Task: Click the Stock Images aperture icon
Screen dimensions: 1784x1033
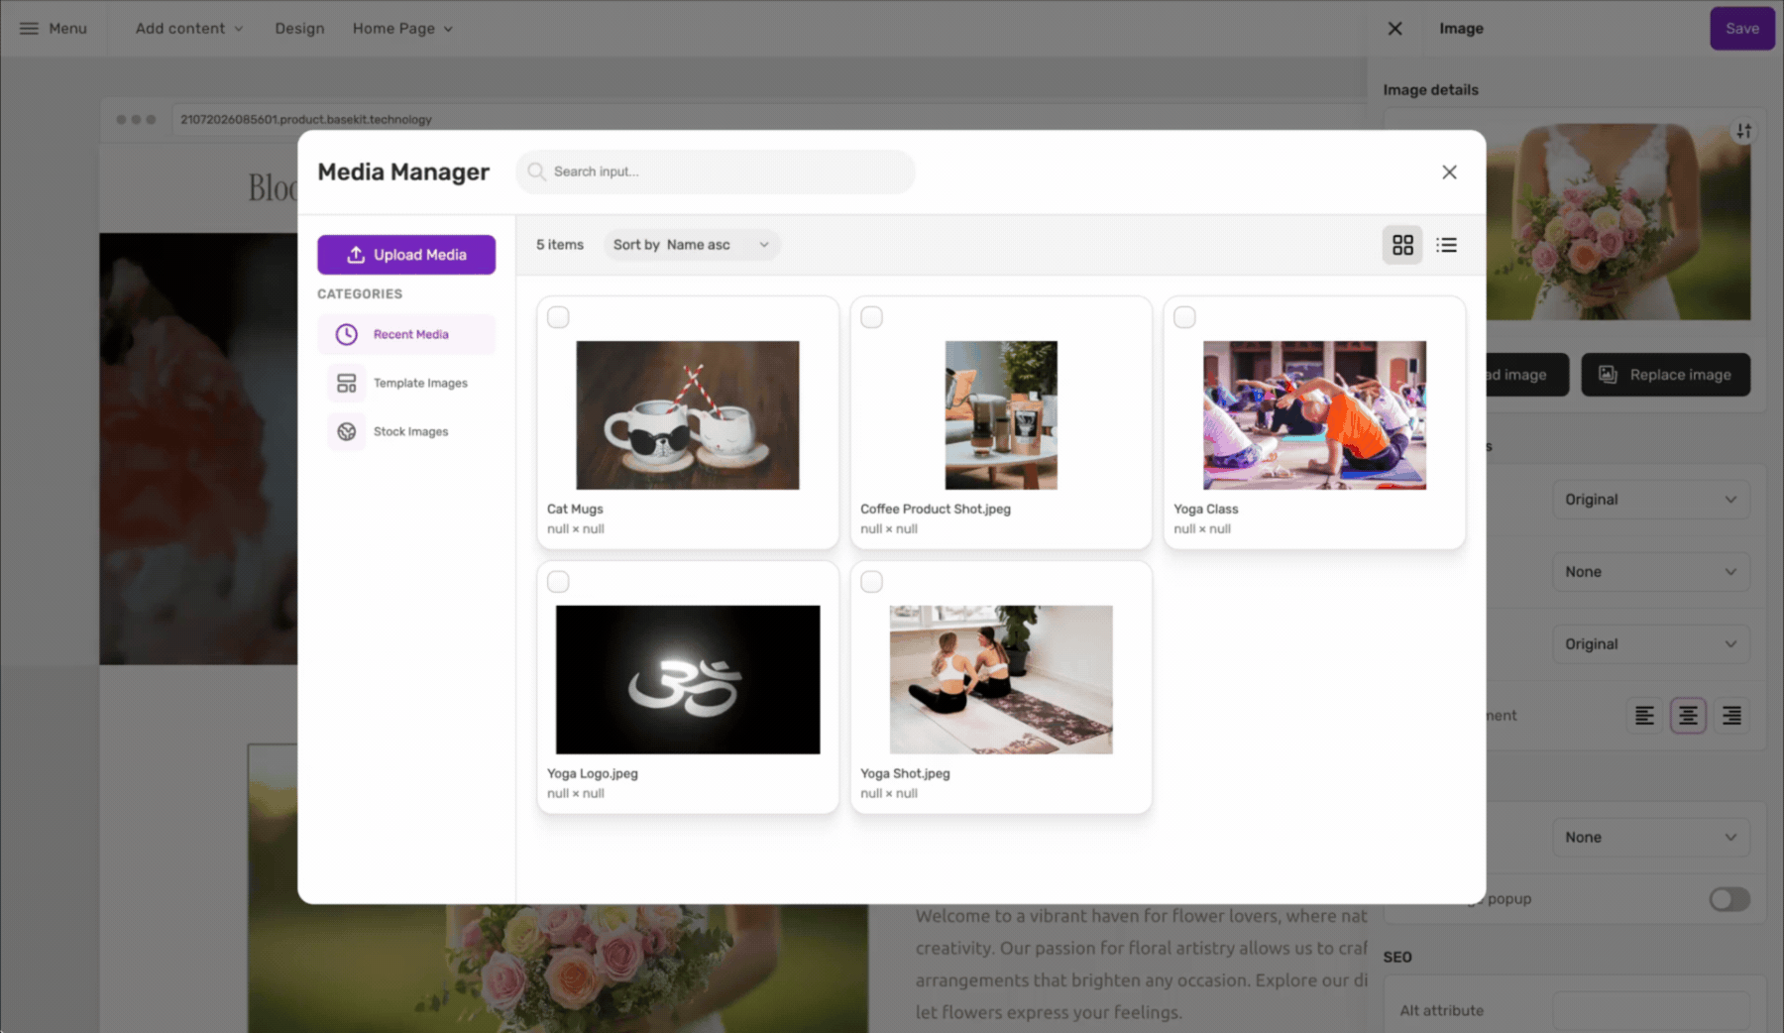Action: (346, 431)
